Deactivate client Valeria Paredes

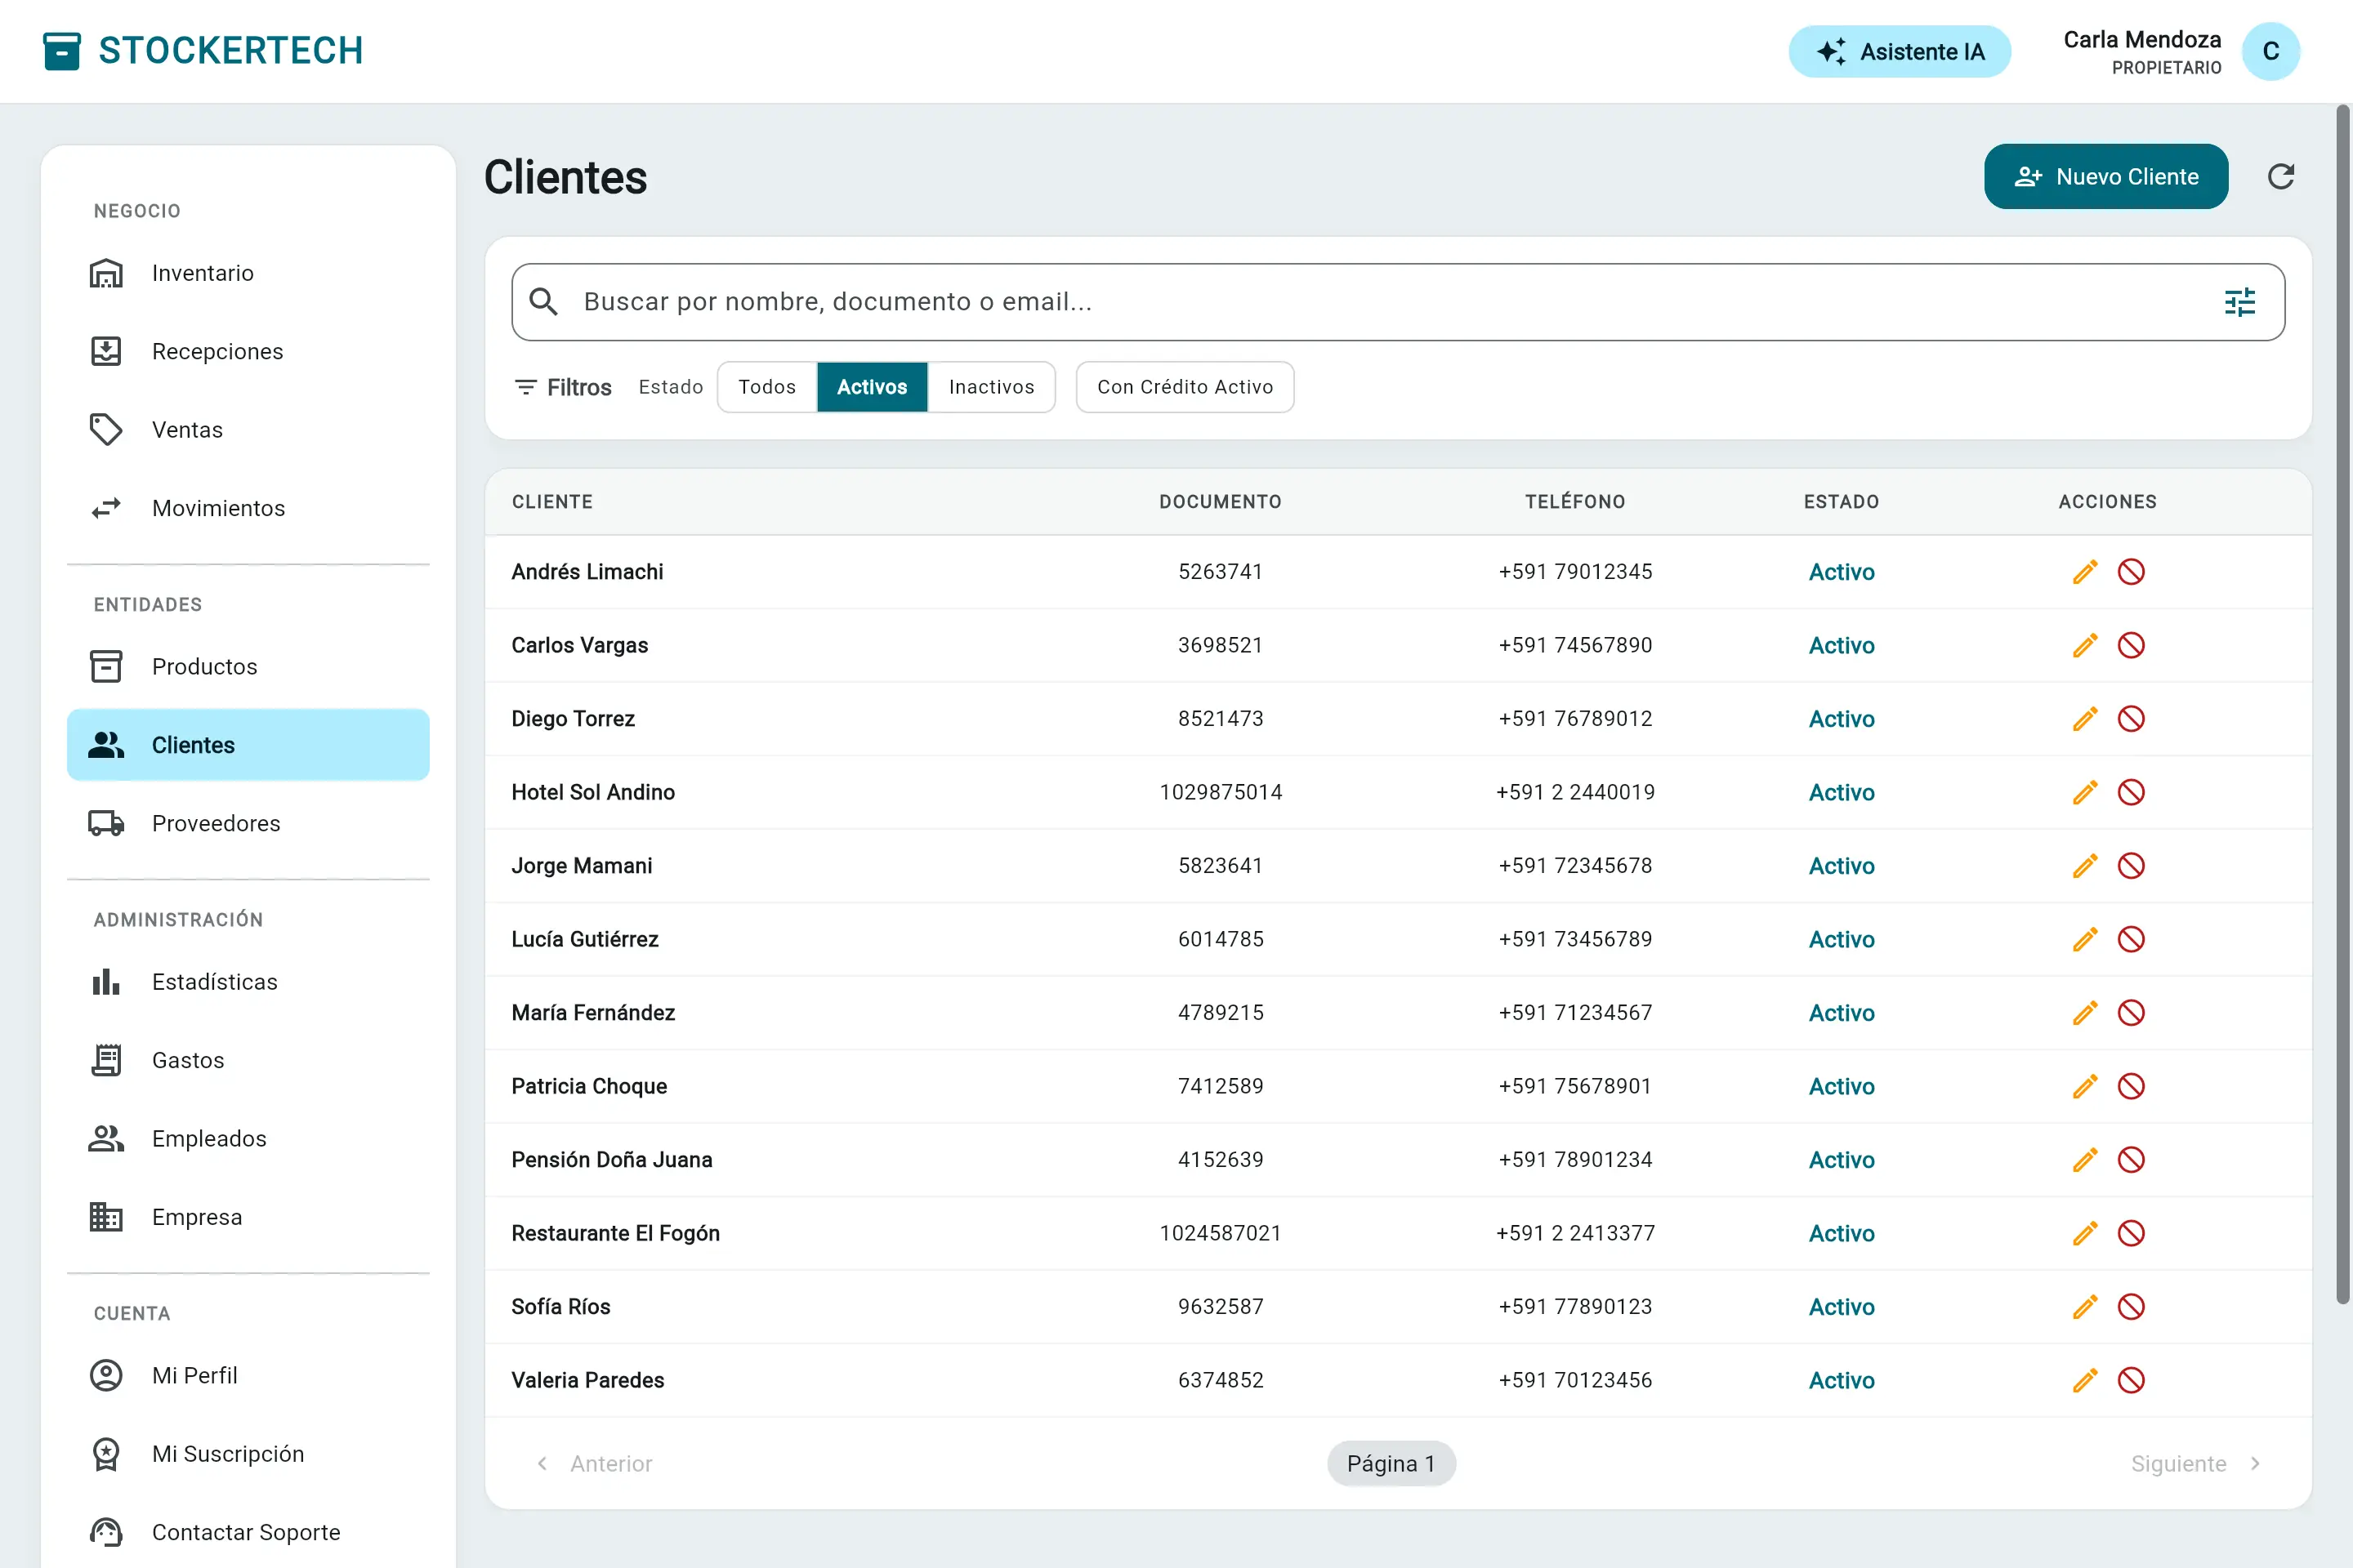tap(2131, 1380)
